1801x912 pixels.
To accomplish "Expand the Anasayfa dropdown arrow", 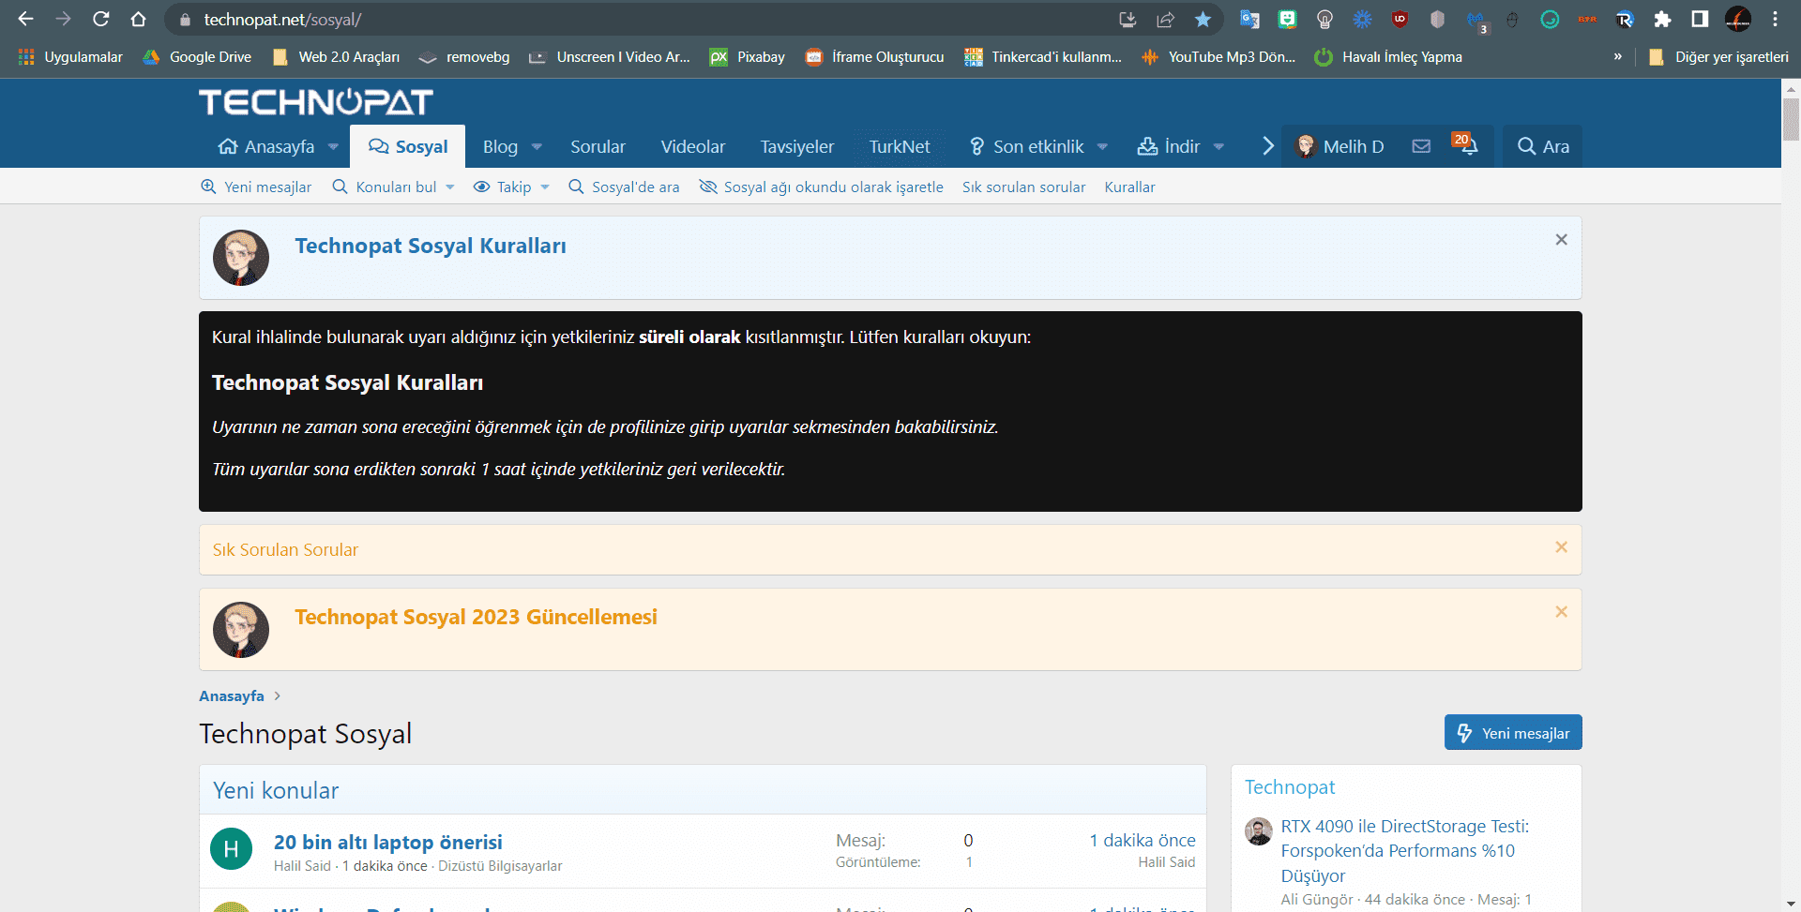I will click(333, 147).
